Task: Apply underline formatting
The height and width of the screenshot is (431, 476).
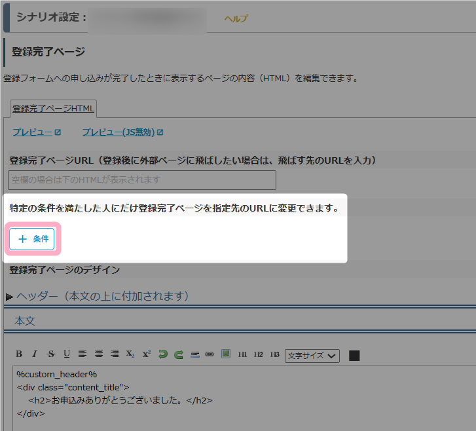Action: pos(67,354)
